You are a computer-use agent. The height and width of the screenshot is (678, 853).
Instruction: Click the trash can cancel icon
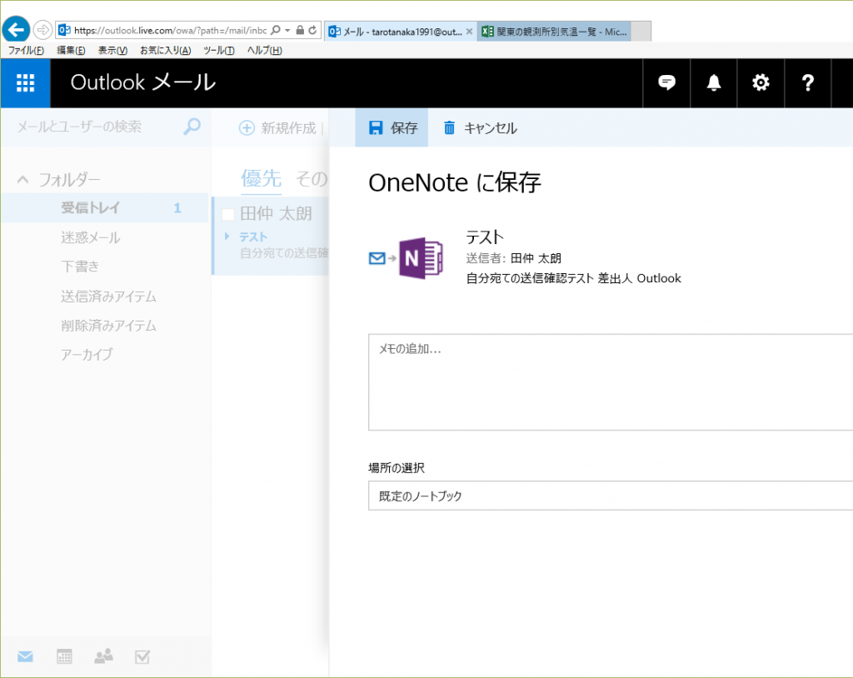pos(449,128)
